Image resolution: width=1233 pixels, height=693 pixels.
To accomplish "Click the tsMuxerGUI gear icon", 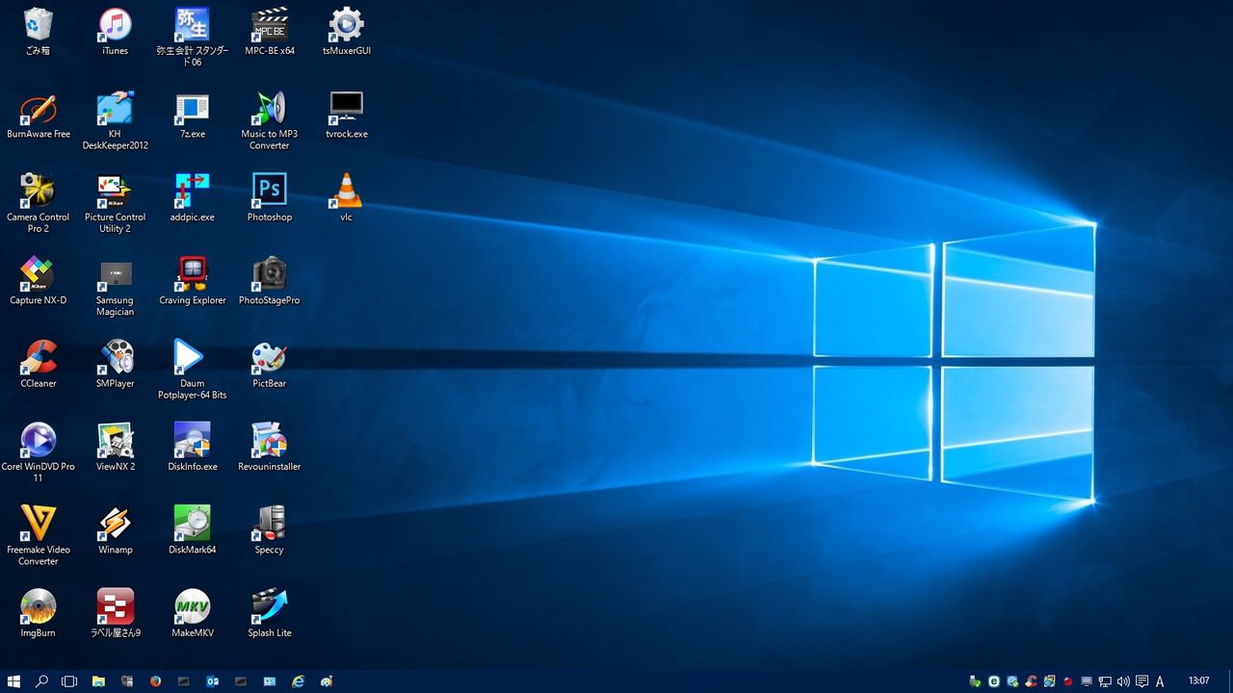I will pyautogui.click(x=347, y=32).
